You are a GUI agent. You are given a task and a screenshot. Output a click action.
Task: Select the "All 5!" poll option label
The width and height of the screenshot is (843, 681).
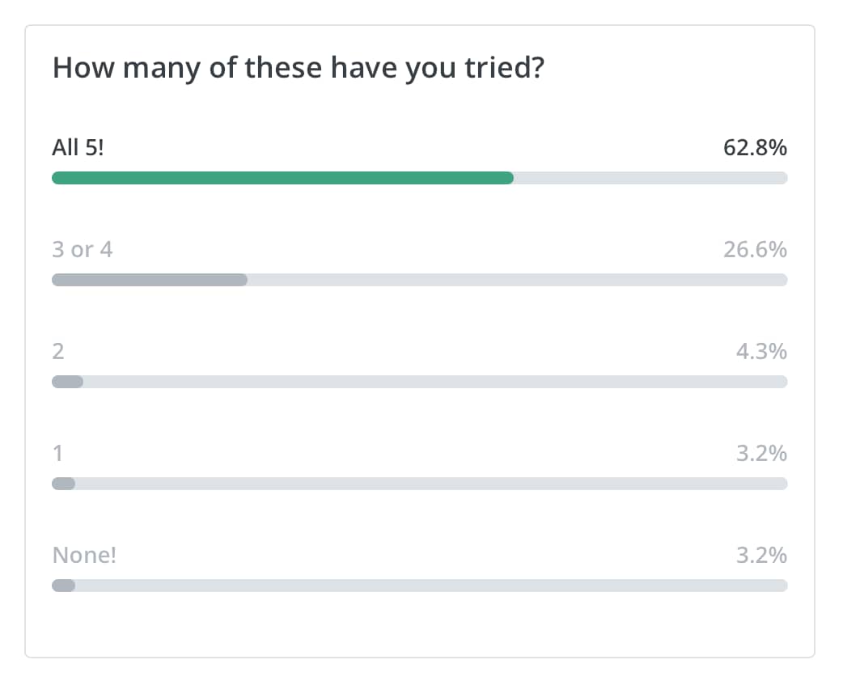(78, 147)
